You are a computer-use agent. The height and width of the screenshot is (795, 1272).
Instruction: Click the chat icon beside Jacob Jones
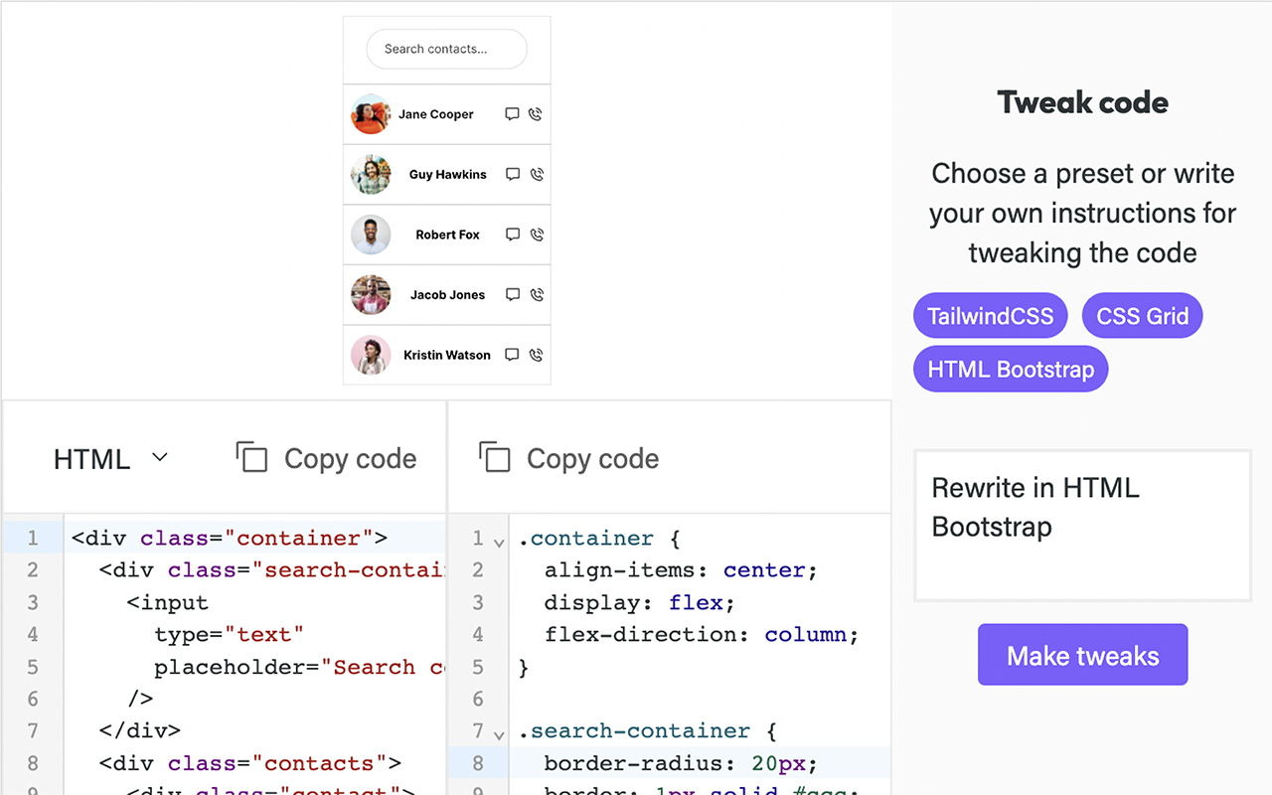[x=513, y=295]
